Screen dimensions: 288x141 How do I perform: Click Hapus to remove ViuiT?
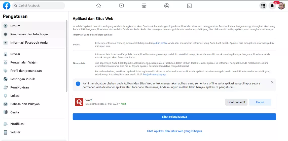pos(260,102)
